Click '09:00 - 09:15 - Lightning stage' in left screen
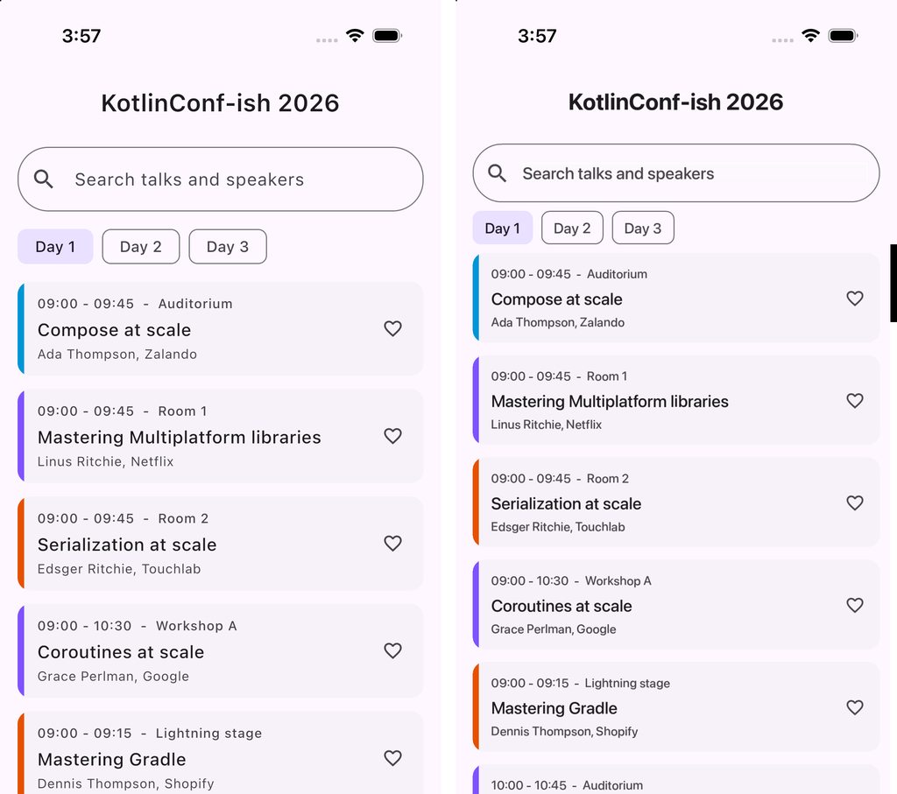 click(150, 734)
